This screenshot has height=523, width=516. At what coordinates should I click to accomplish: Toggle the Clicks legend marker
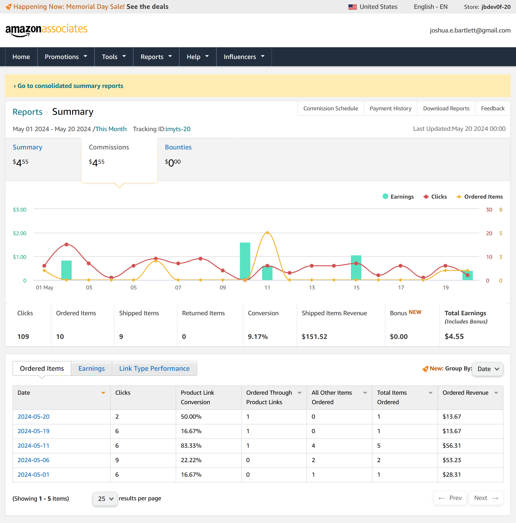(x=426, y=197)
